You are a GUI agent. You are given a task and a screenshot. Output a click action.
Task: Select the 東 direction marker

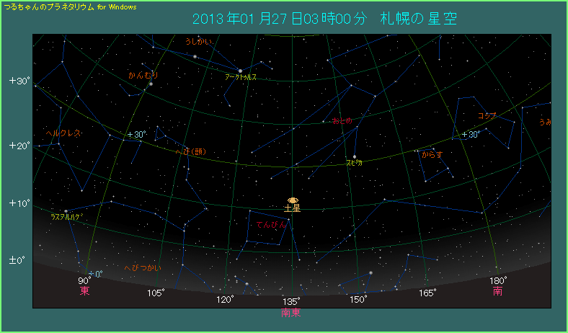click(x=84, y=291)
